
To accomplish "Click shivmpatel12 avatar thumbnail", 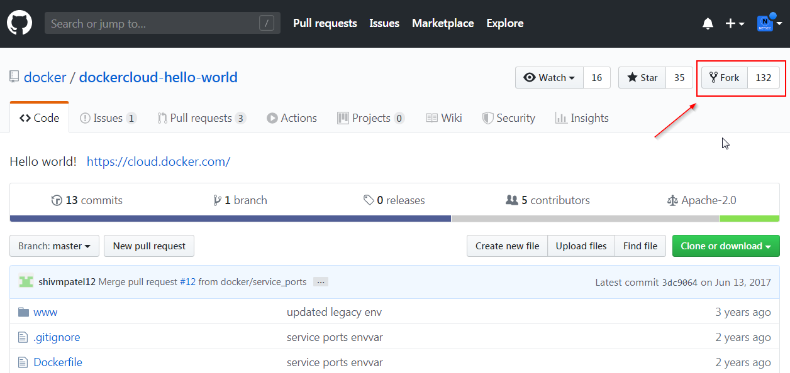I will [26, 281].
